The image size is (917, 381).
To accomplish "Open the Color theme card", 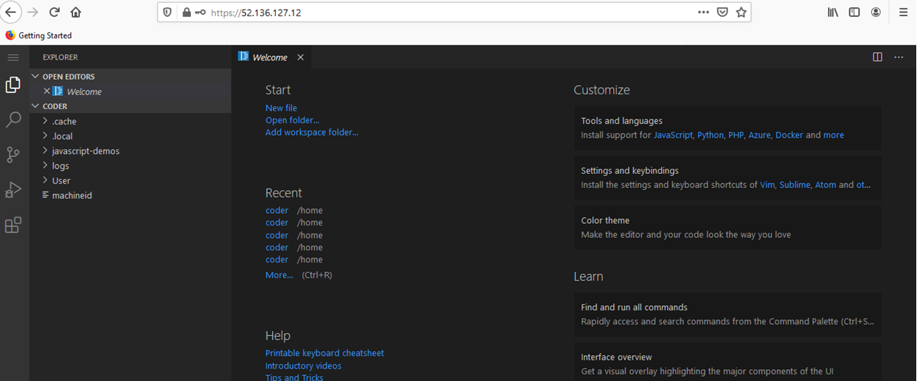I will [728, 227].
